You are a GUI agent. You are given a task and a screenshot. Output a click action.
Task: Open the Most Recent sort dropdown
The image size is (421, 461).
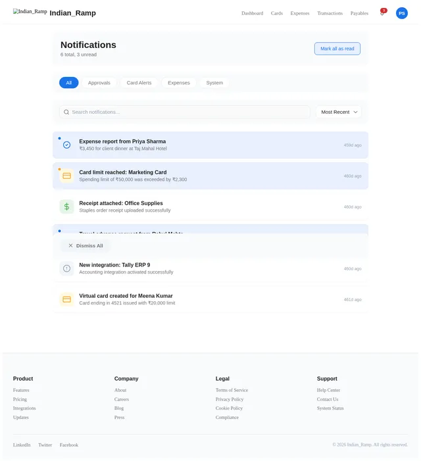click(339, 112)
